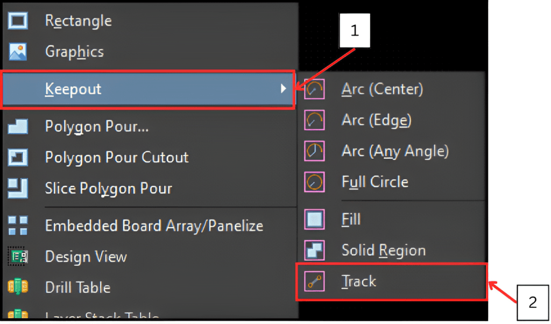Image resolution: width=551 pixels, height=324 pixels.
Task: Select the Layer Stack Table item
Action: pyautogui.click(x=102, y=315)
